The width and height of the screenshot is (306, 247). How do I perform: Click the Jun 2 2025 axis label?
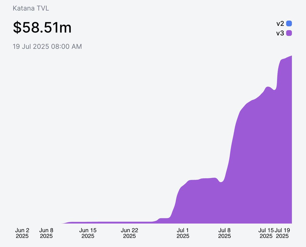[x=22, y=233]
